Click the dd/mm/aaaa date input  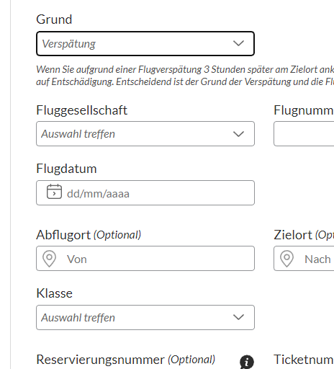tap(145, 192)
